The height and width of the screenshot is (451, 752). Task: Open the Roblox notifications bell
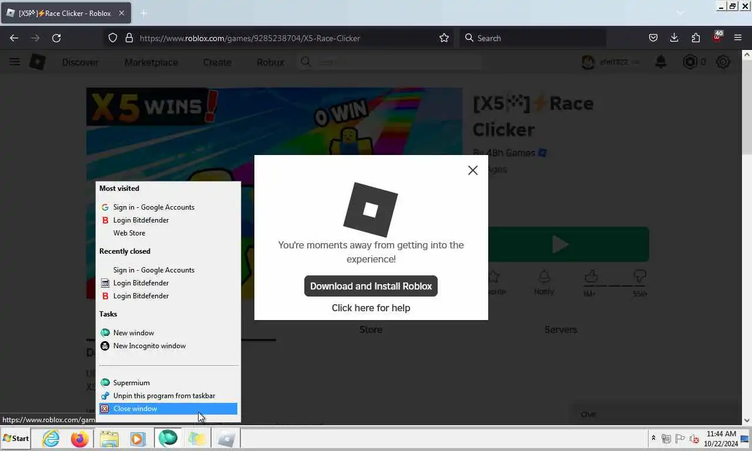point(661,62)
